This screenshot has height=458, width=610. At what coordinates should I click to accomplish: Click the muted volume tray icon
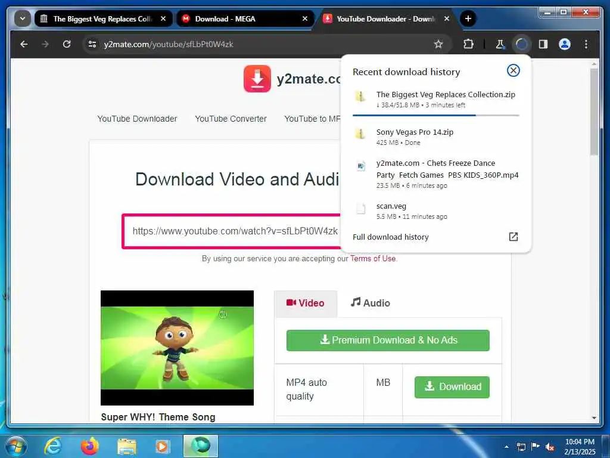(550, 447)
